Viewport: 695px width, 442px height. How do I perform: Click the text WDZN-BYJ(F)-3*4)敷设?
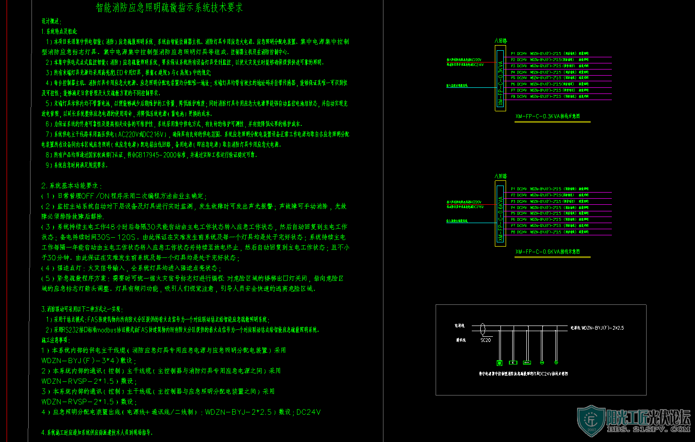(89, 361)
